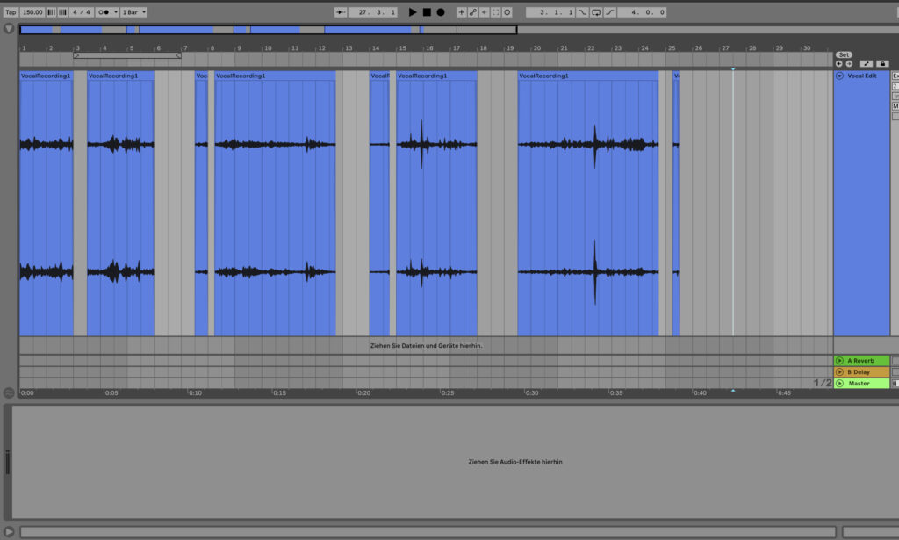Select the VocalRecording1 clip starting at bar 8

tap(275, 203)
